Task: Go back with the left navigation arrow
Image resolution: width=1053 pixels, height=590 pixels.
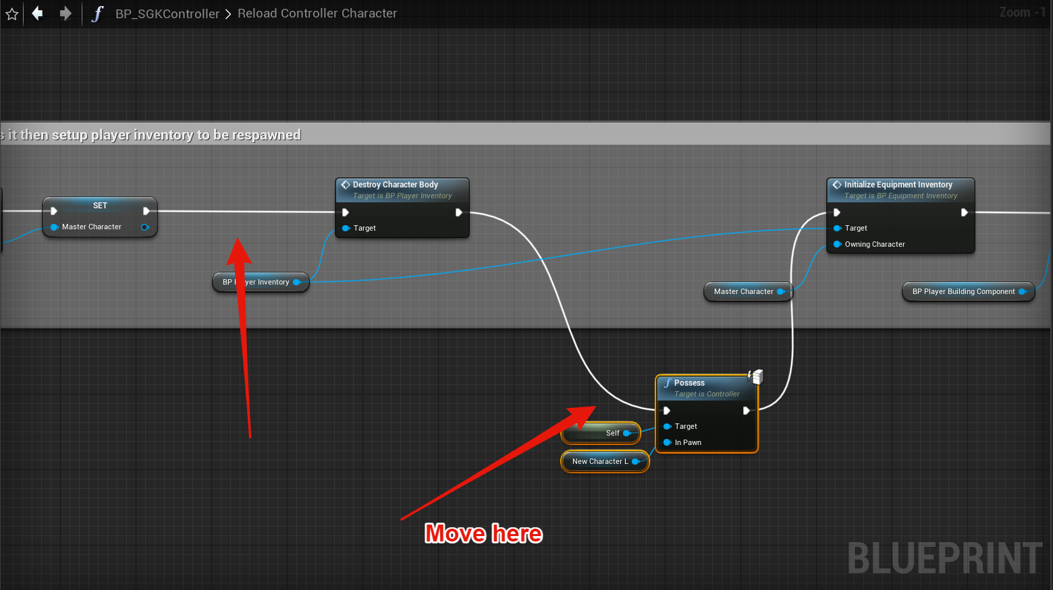Action: [38, 13]
